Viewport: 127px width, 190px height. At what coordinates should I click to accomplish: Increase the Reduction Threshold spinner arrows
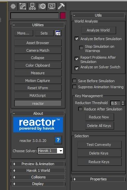click(123, 102)
